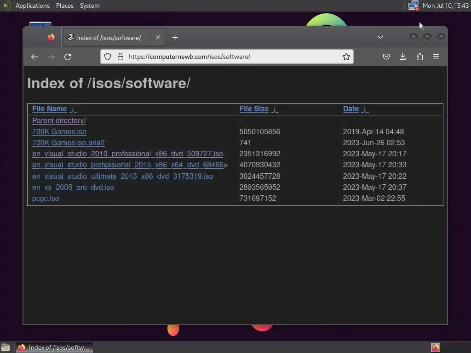The width and height of the screenshot is (471, 353).
Task: List all tabs chevron
Action: point(380,37)
